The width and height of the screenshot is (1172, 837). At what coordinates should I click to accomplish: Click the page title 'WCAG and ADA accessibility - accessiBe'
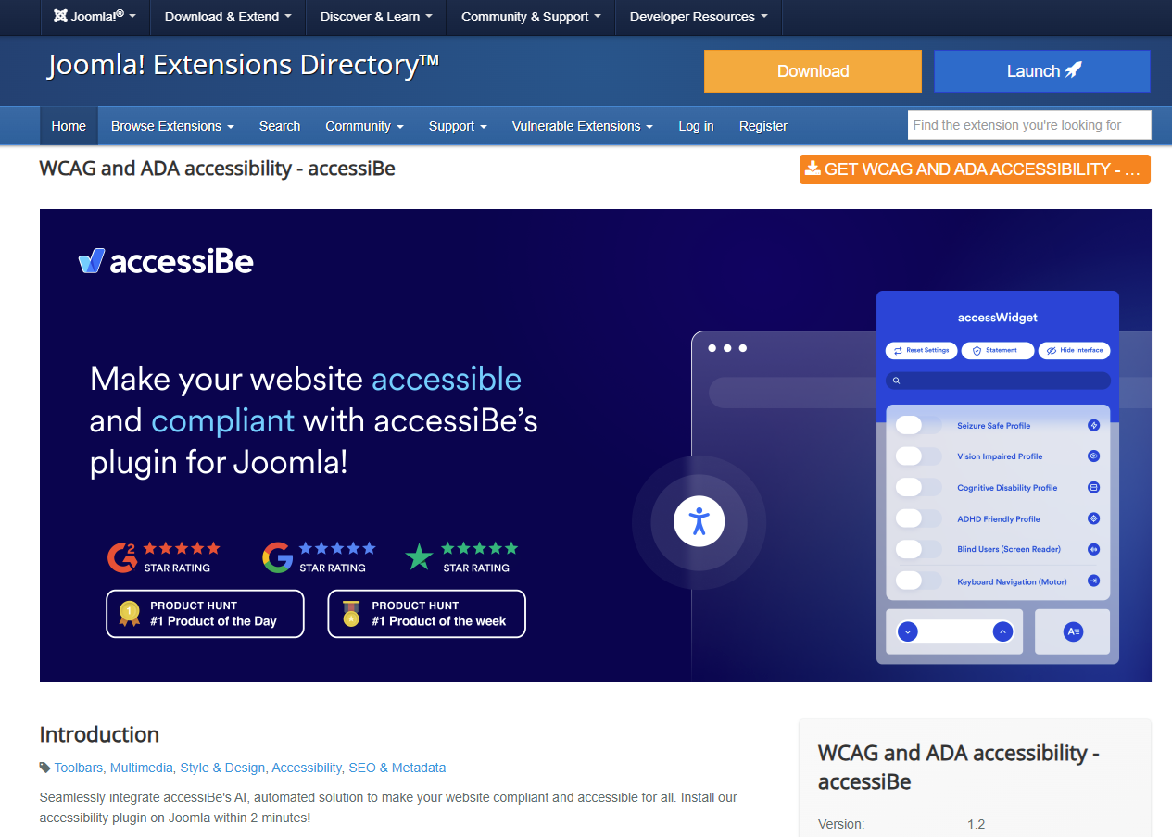click(218, 169)
